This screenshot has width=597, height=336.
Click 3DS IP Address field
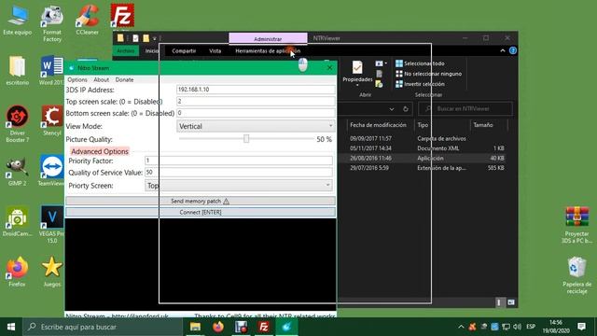[x=256, y=90]
